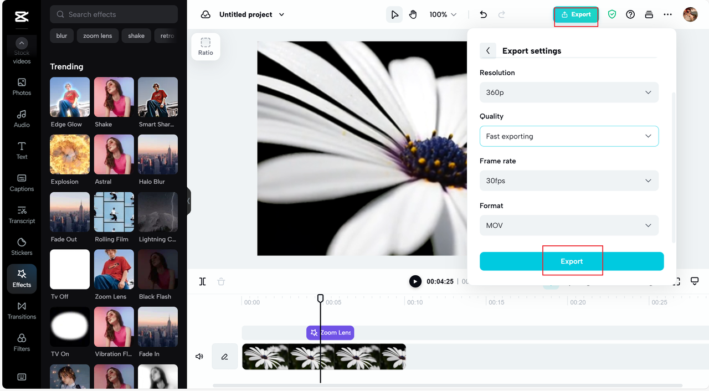Click the Search effects field
709x391 pixels.
[x=114, y=14]
